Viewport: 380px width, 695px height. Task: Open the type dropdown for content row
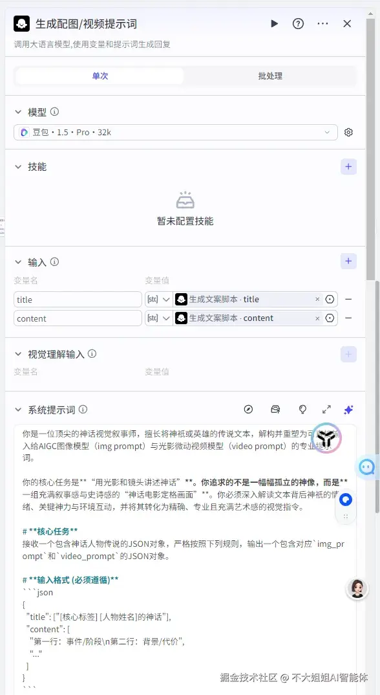point(159,318)
